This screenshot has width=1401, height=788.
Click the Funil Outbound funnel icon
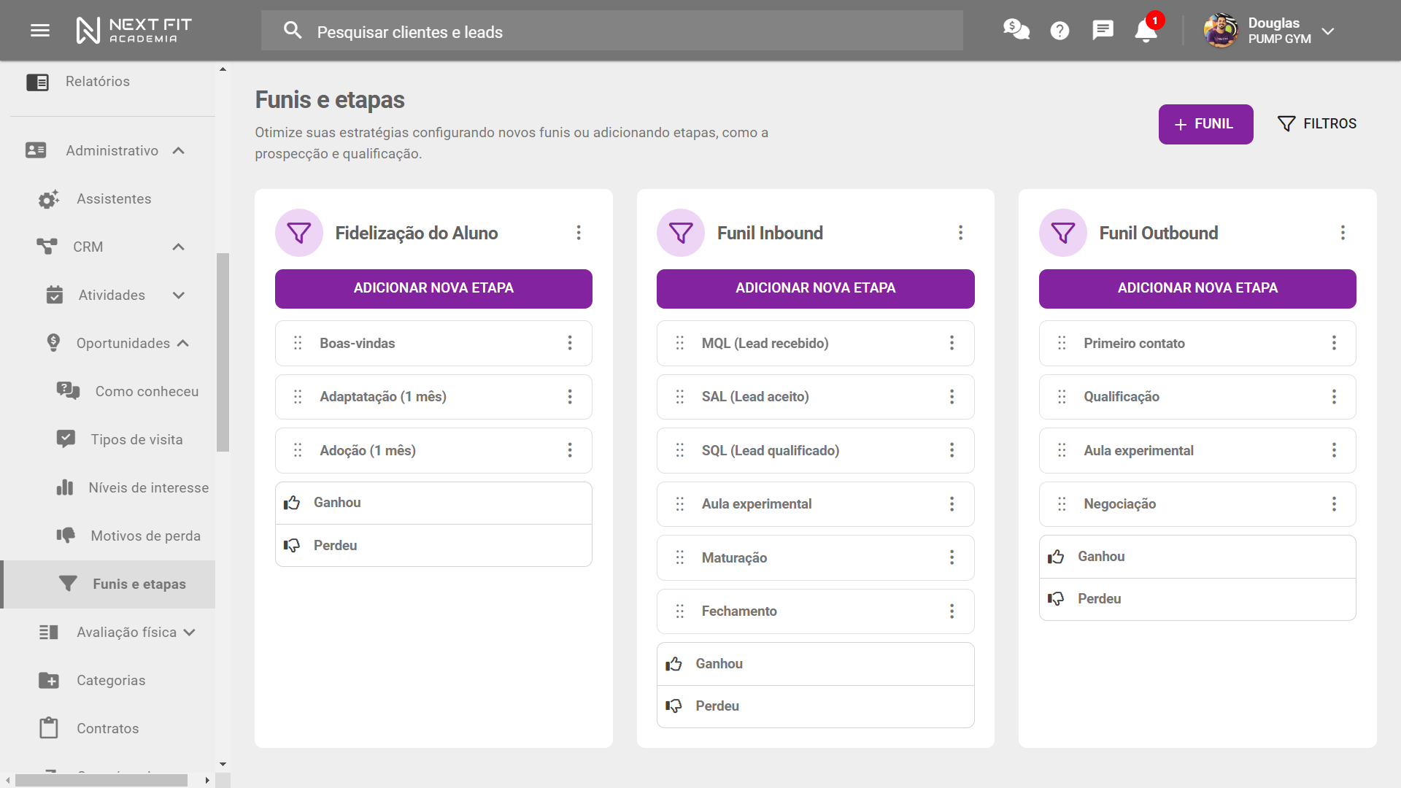tap(1062, 233)
